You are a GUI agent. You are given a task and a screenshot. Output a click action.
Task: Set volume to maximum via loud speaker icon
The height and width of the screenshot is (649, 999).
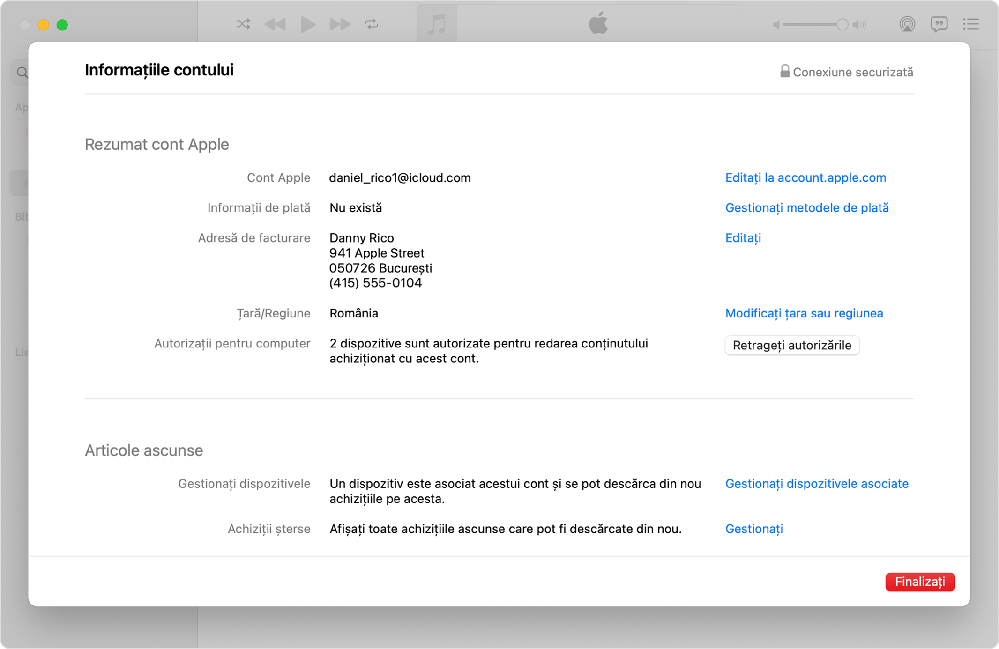click(x=859, y=25)
